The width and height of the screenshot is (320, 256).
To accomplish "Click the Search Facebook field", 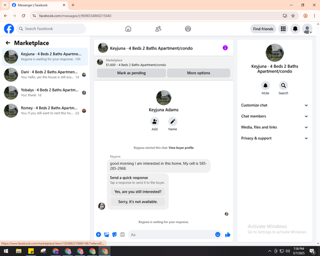I will click(51, 29).
